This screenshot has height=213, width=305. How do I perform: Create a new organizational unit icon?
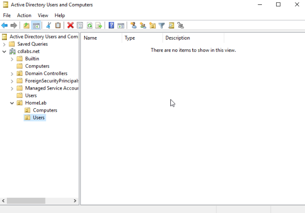click(x=153, y=25)
